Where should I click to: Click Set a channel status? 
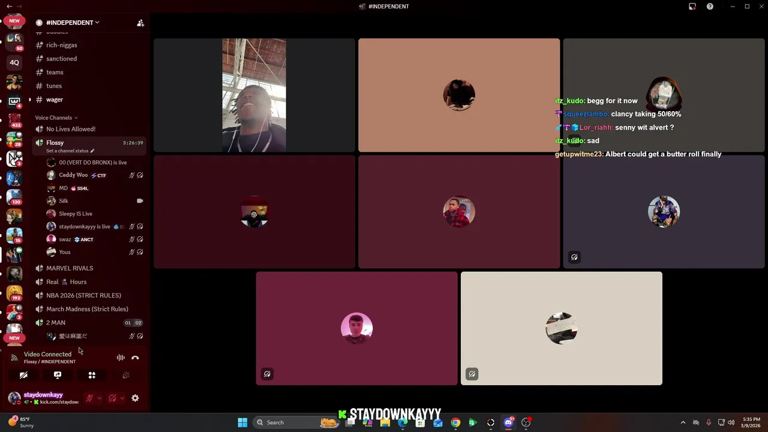[x=67, y=151]
